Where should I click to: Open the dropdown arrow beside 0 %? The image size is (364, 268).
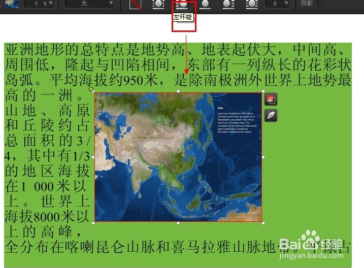51,4
